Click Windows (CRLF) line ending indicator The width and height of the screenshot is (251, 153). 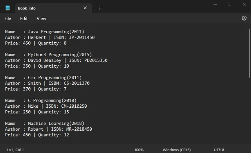(x=177, y=150)
